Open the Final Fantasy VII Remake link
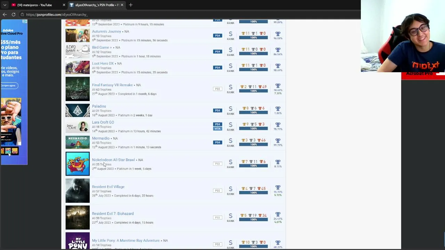The height and width of the screenshot is (250, 445). pyautogui.click(x=112, y=85)
